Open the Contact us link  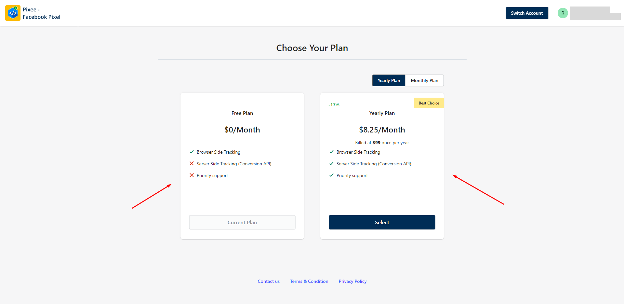269,281
